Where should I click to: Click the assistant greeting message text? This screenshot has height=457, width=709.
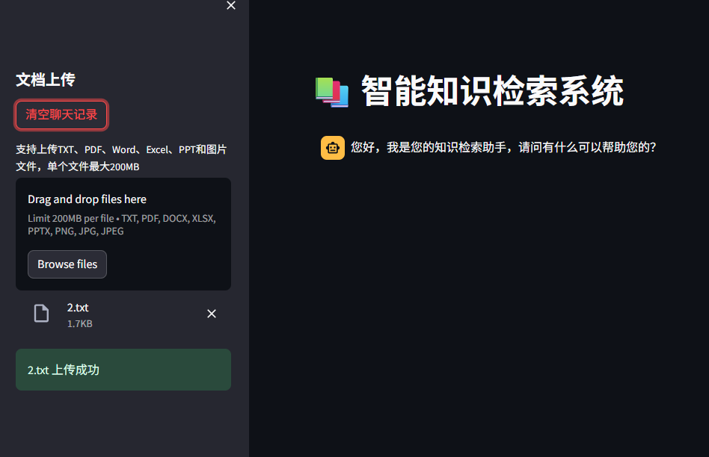[x=503, y=147]
